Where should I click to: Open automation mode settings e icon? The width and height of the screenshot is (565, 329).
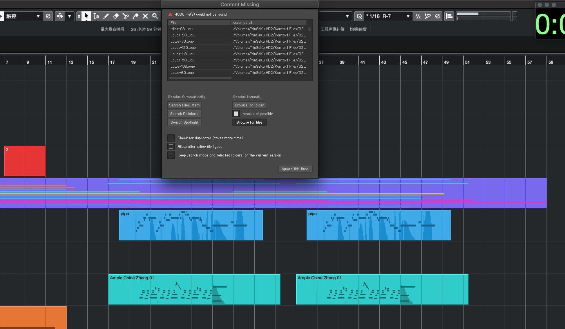(x=48, y=16)
